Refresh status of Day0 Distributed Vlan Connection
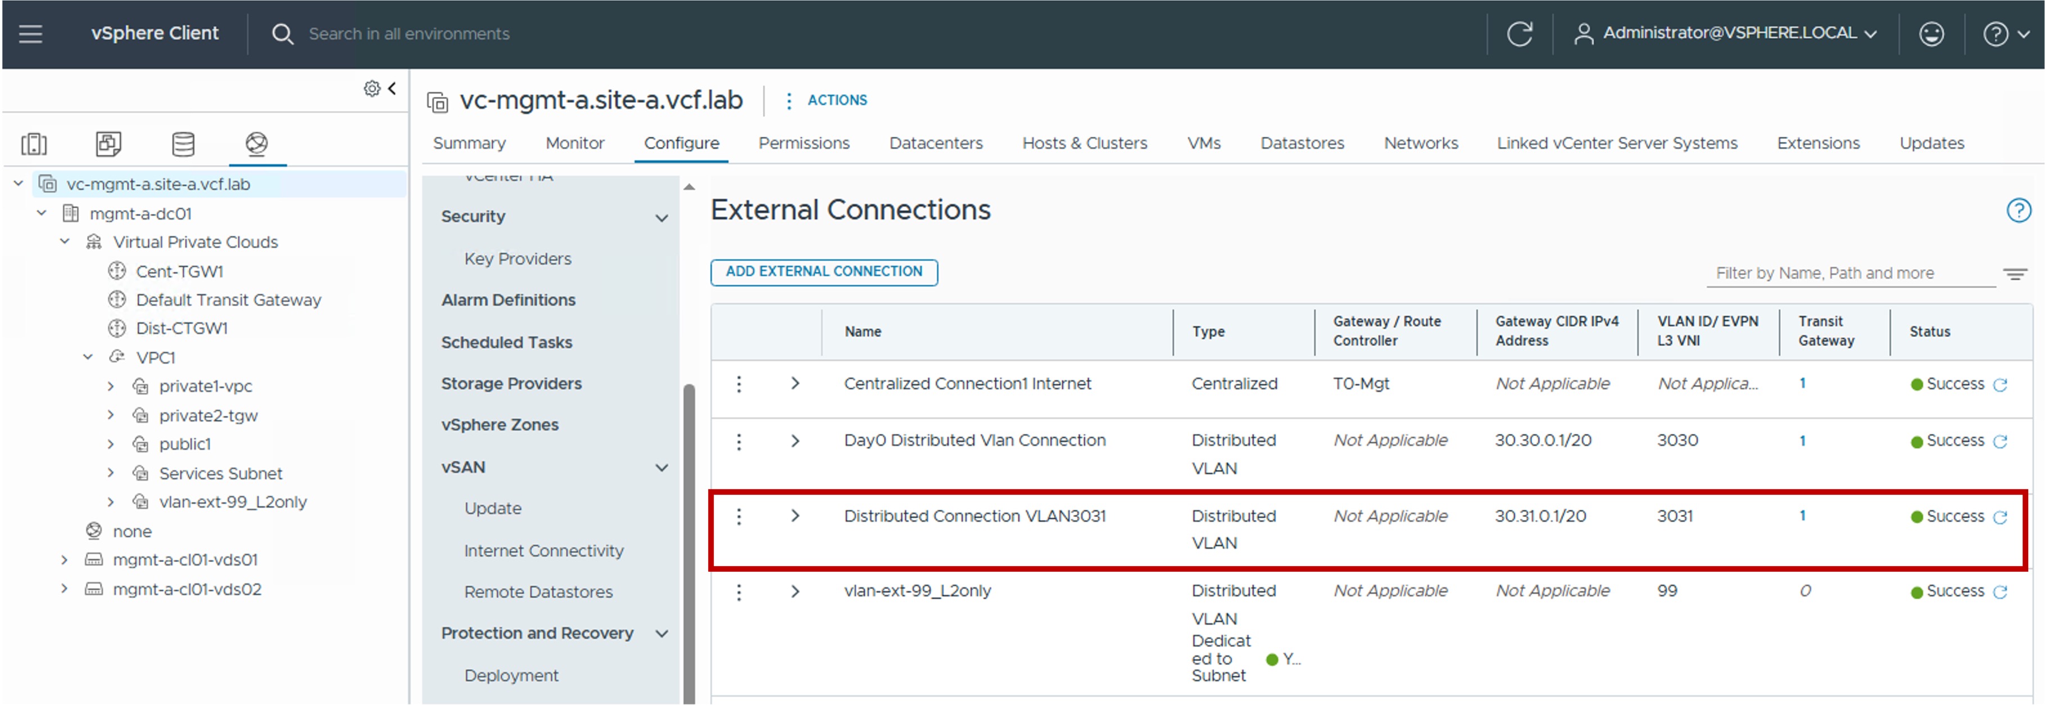The image size is (2045, 705). [2001, 442]
